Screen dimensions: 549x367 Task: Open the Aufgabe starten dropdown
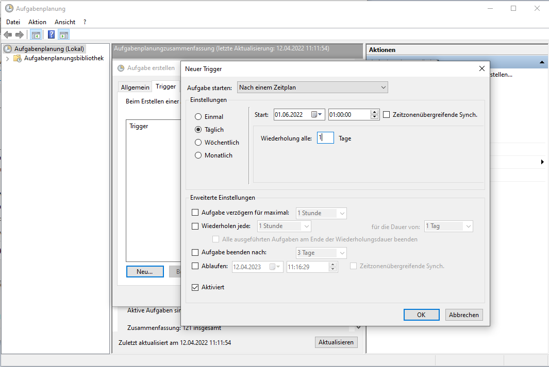(312, 88)
